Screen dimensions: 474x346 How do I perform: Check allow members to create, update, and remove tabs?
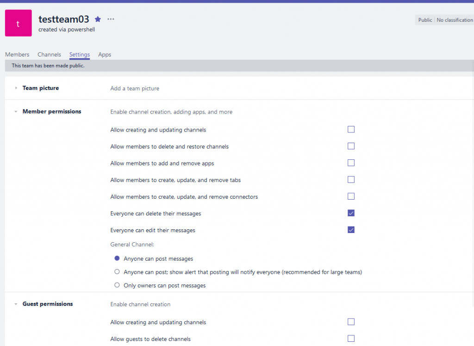(x=351, y=180)
